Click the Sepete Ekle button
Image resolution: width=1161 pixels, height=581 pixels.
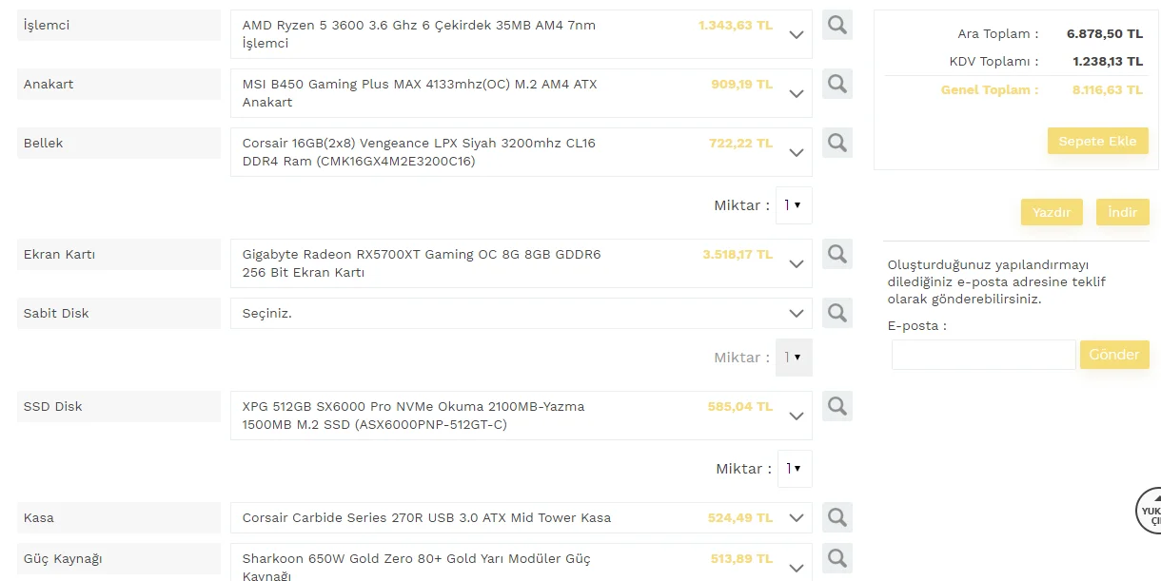pos(1097,141)
